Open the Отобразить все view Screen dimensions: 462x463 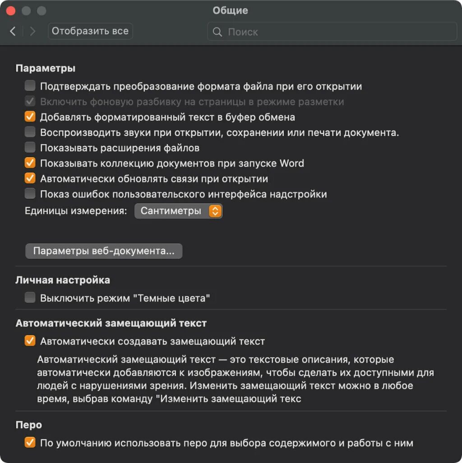click(x=90, y=31)
